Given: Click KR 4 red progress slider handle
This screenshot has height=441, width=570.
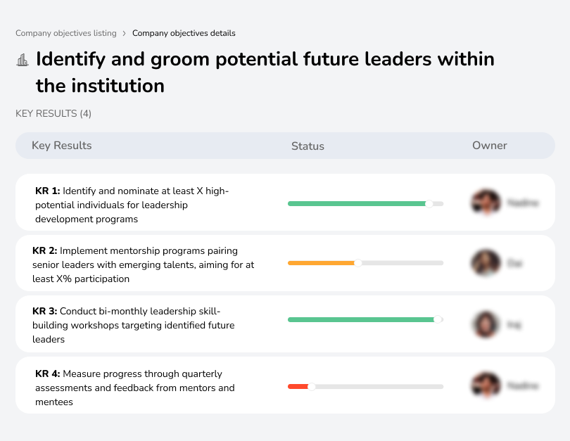Looking at the screenshot, I should (312, 386).
